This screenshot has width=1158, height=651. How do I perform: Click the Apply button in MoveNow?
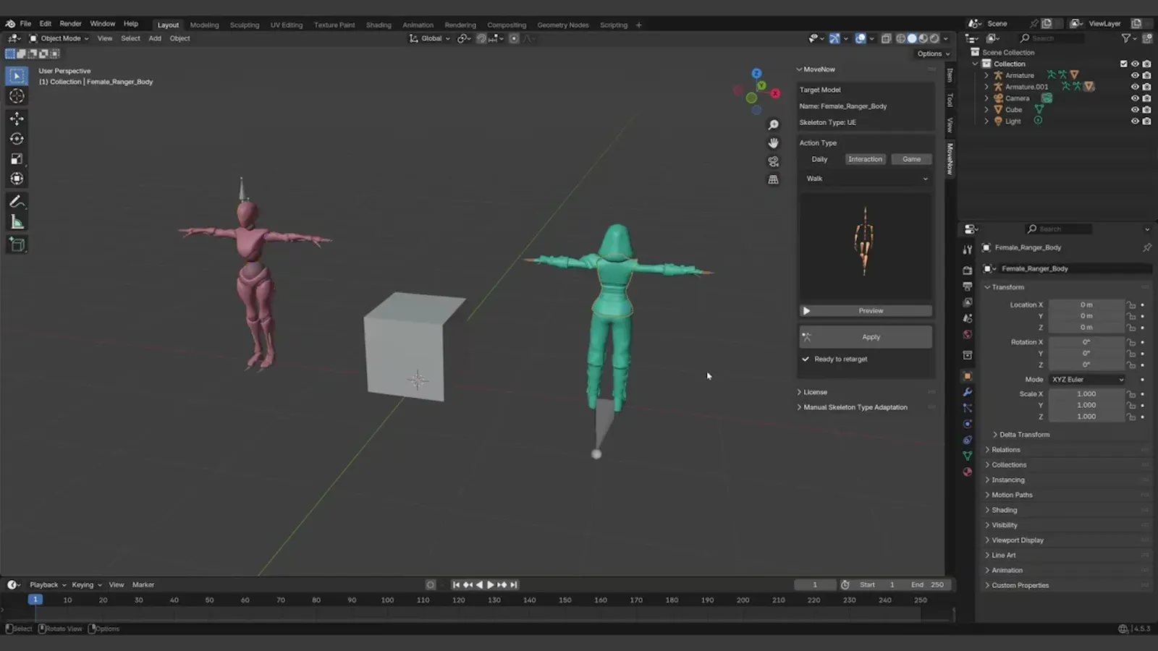(x=866, y=337)
